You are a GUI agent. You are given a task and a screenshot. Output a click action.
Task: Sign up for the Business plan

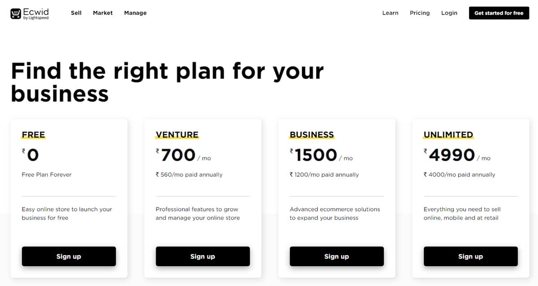point(337,256)
